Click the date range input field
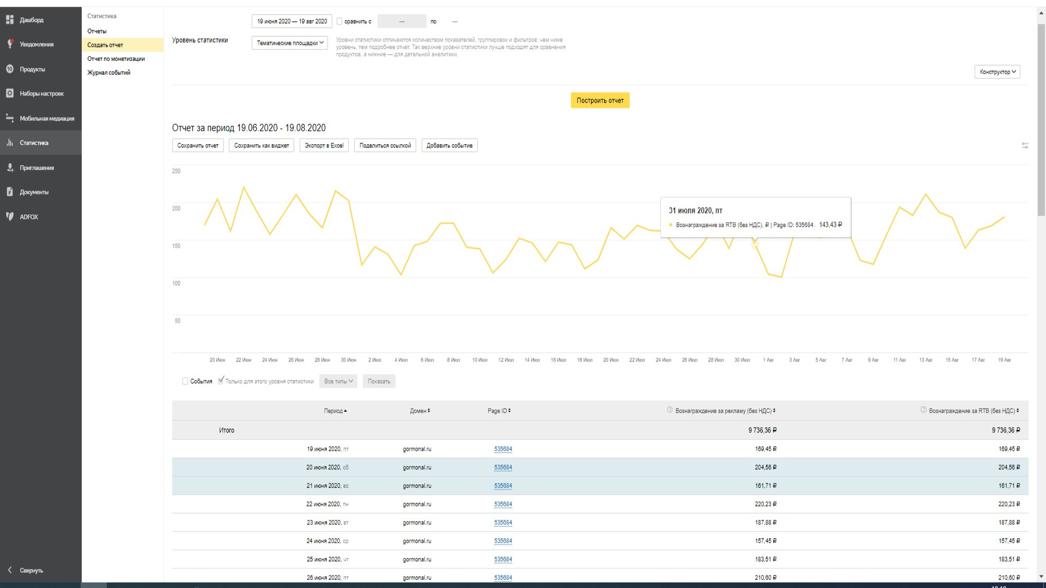Image resolution: width=1046 pixels, height=588 pixels. tap(291, 21)
